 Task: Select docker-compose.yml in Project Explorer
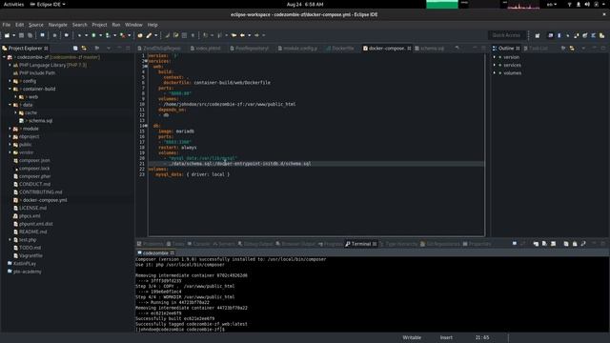tap(45, 200)
